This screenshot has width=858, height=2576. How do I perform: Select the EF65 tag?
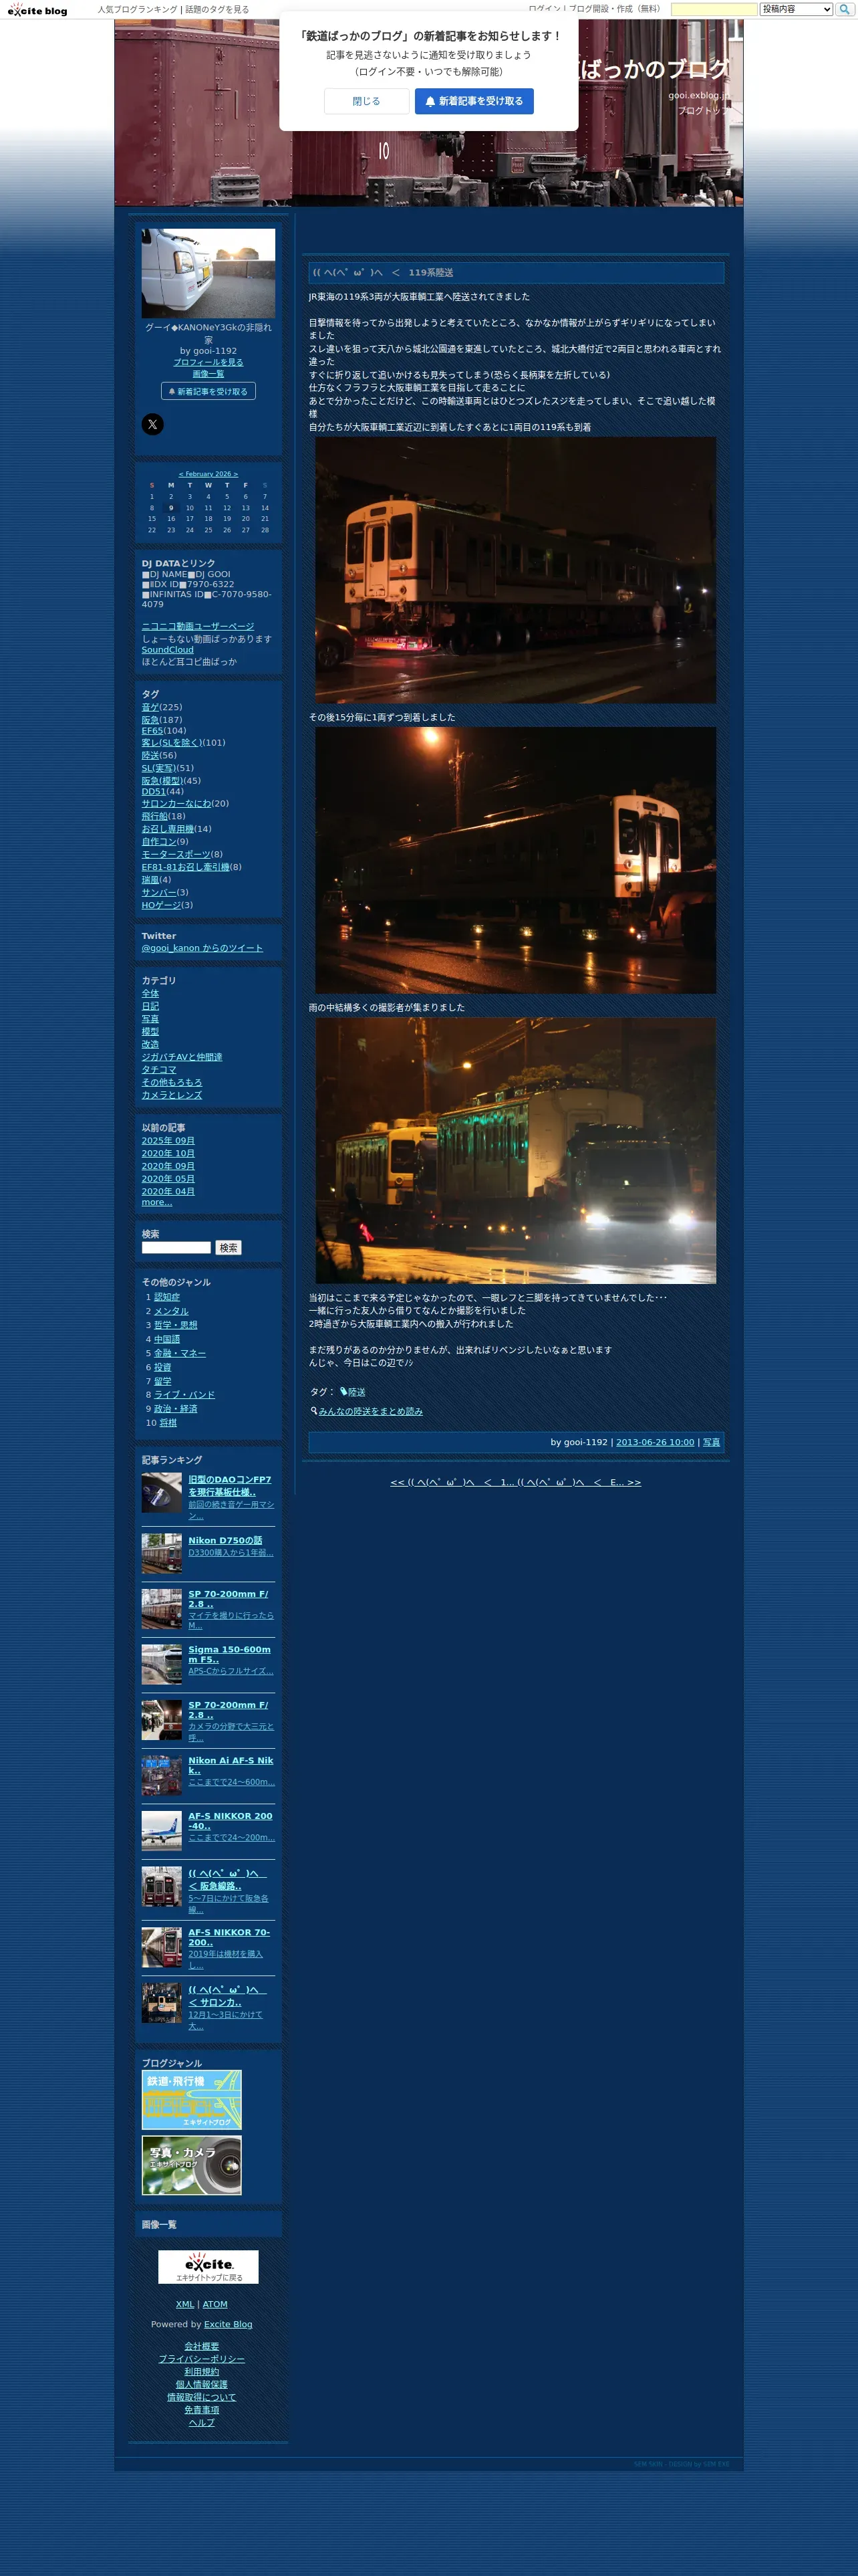point(152,731)
